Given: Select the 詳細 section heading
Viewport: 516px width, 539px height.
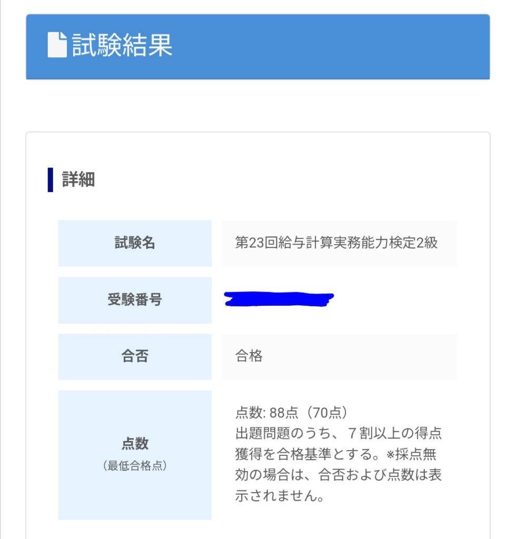Looking at the screenshot, I should 78,179.
